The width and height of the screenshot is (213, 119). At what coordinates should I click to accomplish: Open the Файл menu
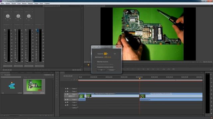2,4
